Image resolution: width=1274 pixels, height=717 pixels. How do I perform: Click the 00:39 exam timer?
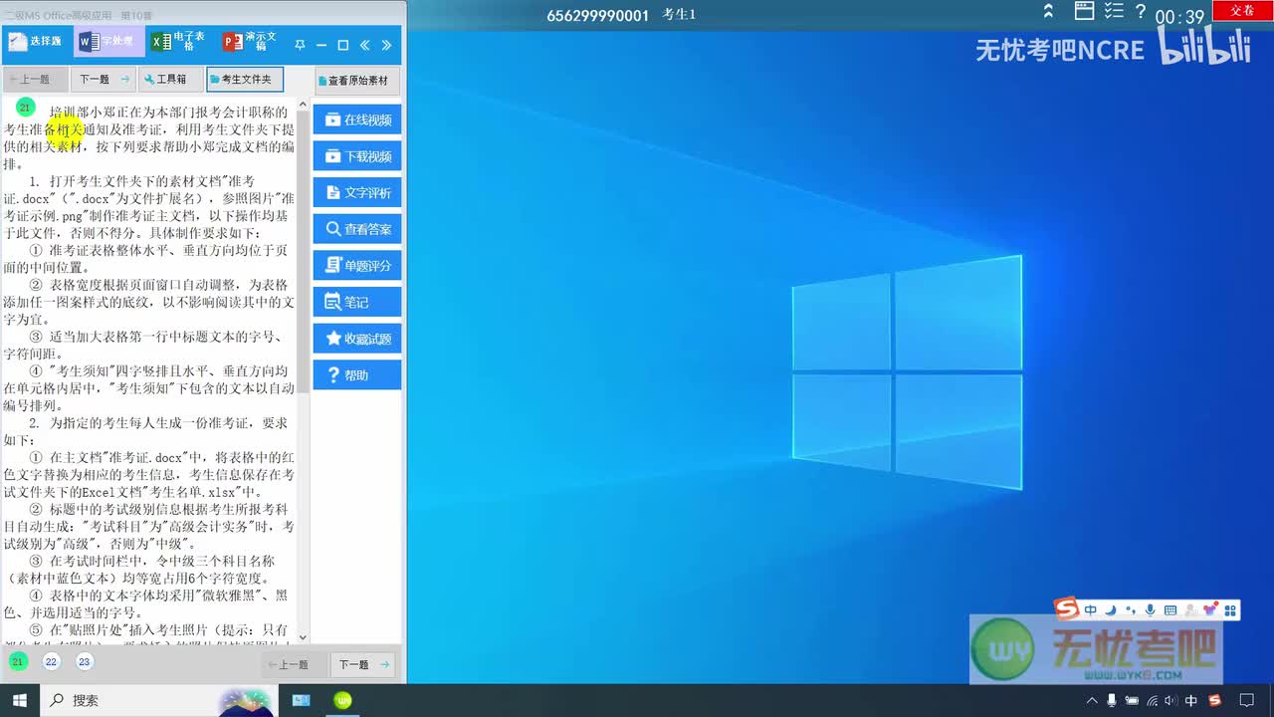click(x=1179, y=17)
